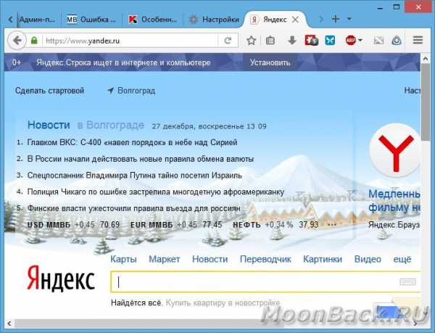Switch to the Ошибка tab
The height and width of the screenshot is (333, 435).
point(91,20)
